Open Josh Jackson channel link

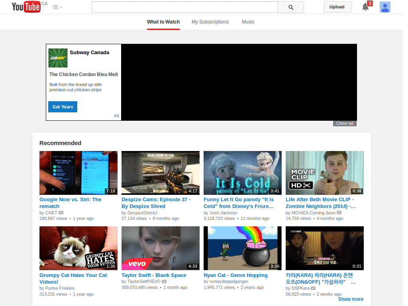223,213
